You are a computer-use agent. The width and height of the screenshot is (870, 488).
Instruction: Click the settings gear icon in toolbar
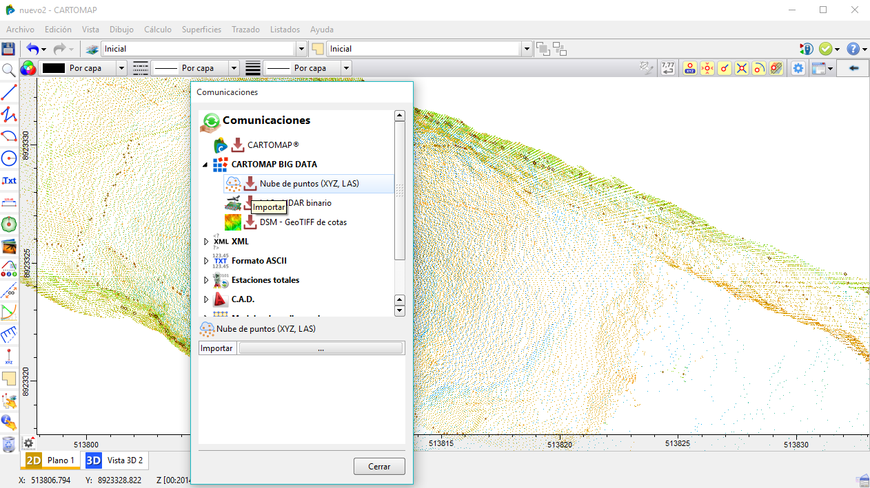[x=798, y=68]
